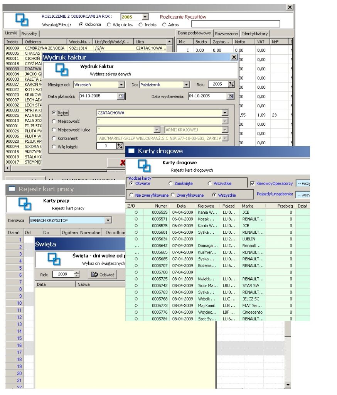Click the Karty drogowe title bar icon
337x395 pixels.
pyautogui.click(x=131, y=151)
